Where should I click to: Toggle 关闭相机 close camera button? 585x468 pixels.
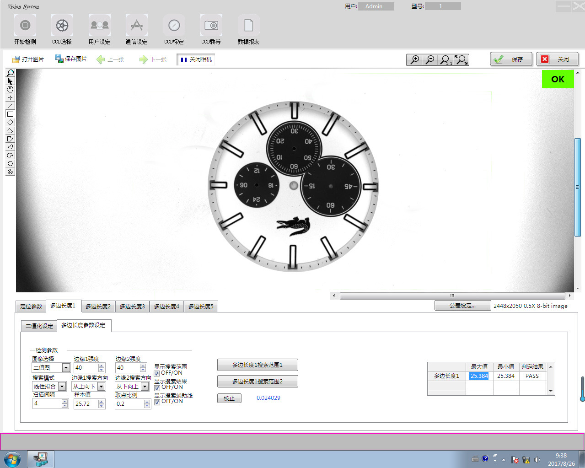coord(196,59)
